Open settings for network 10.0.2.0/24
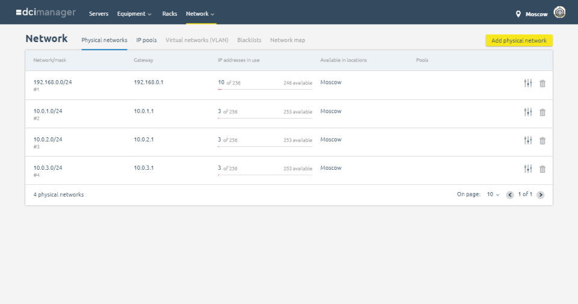Screen dimensions: 578x304 (x=528, y=140)
